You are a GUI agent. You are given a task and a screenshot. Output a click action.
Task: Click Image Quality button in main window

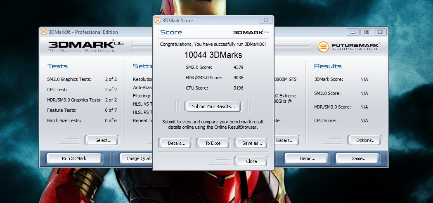point(136,158)
